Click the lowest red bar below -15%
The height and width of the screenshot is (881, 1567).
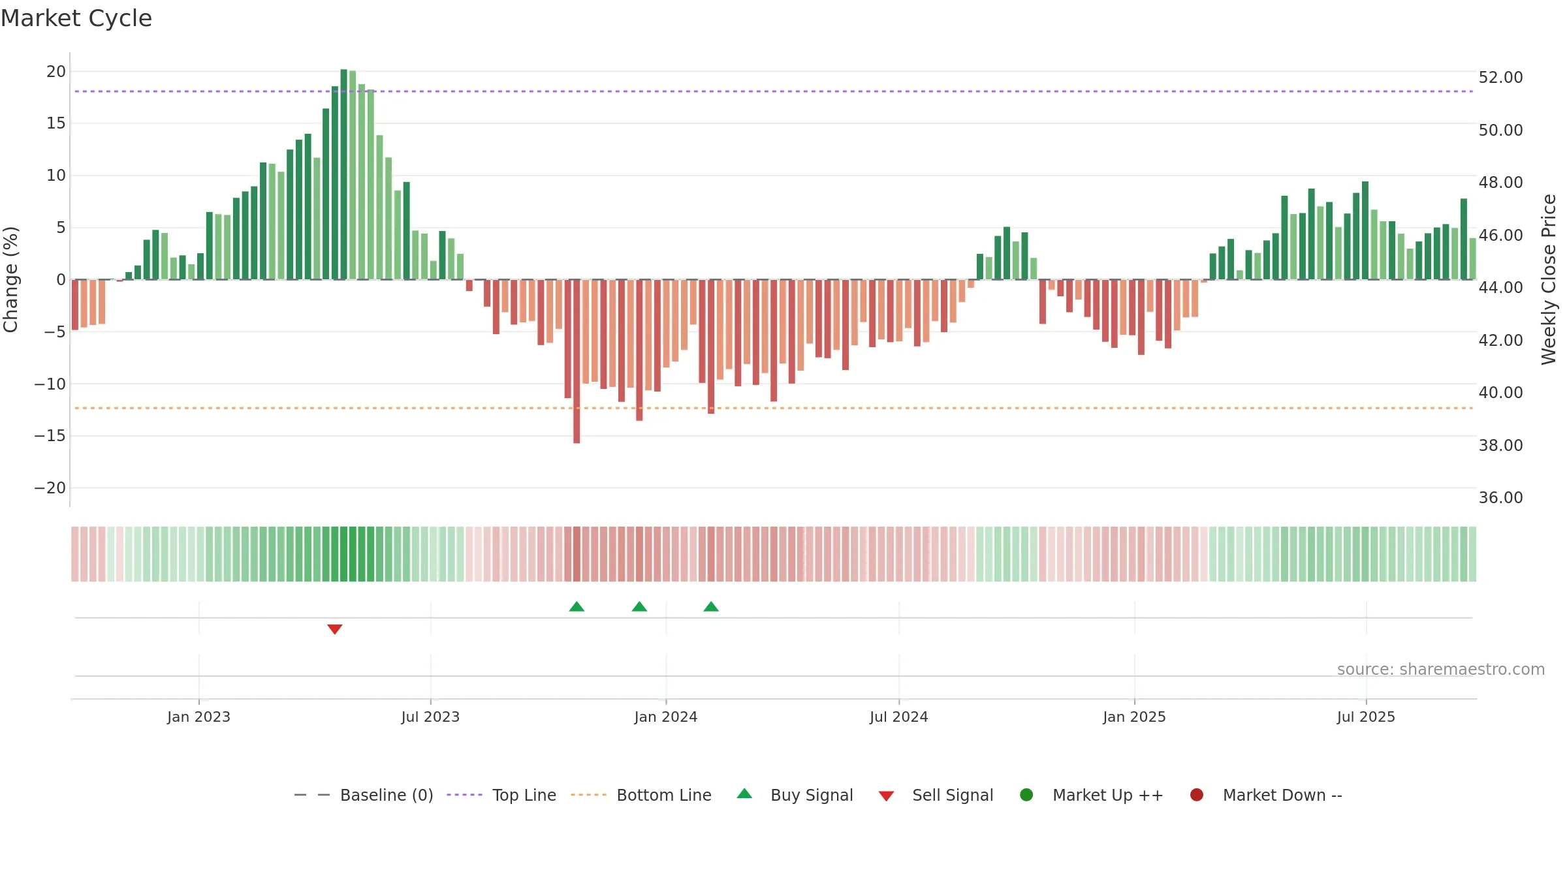tap(577, 362)
